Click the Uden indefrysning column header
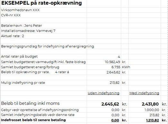This screenshot has width=168, height=124. [103, 93]
